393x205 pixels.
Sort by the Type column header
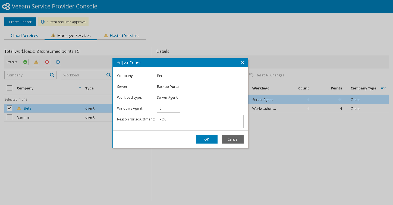(89, 88)
